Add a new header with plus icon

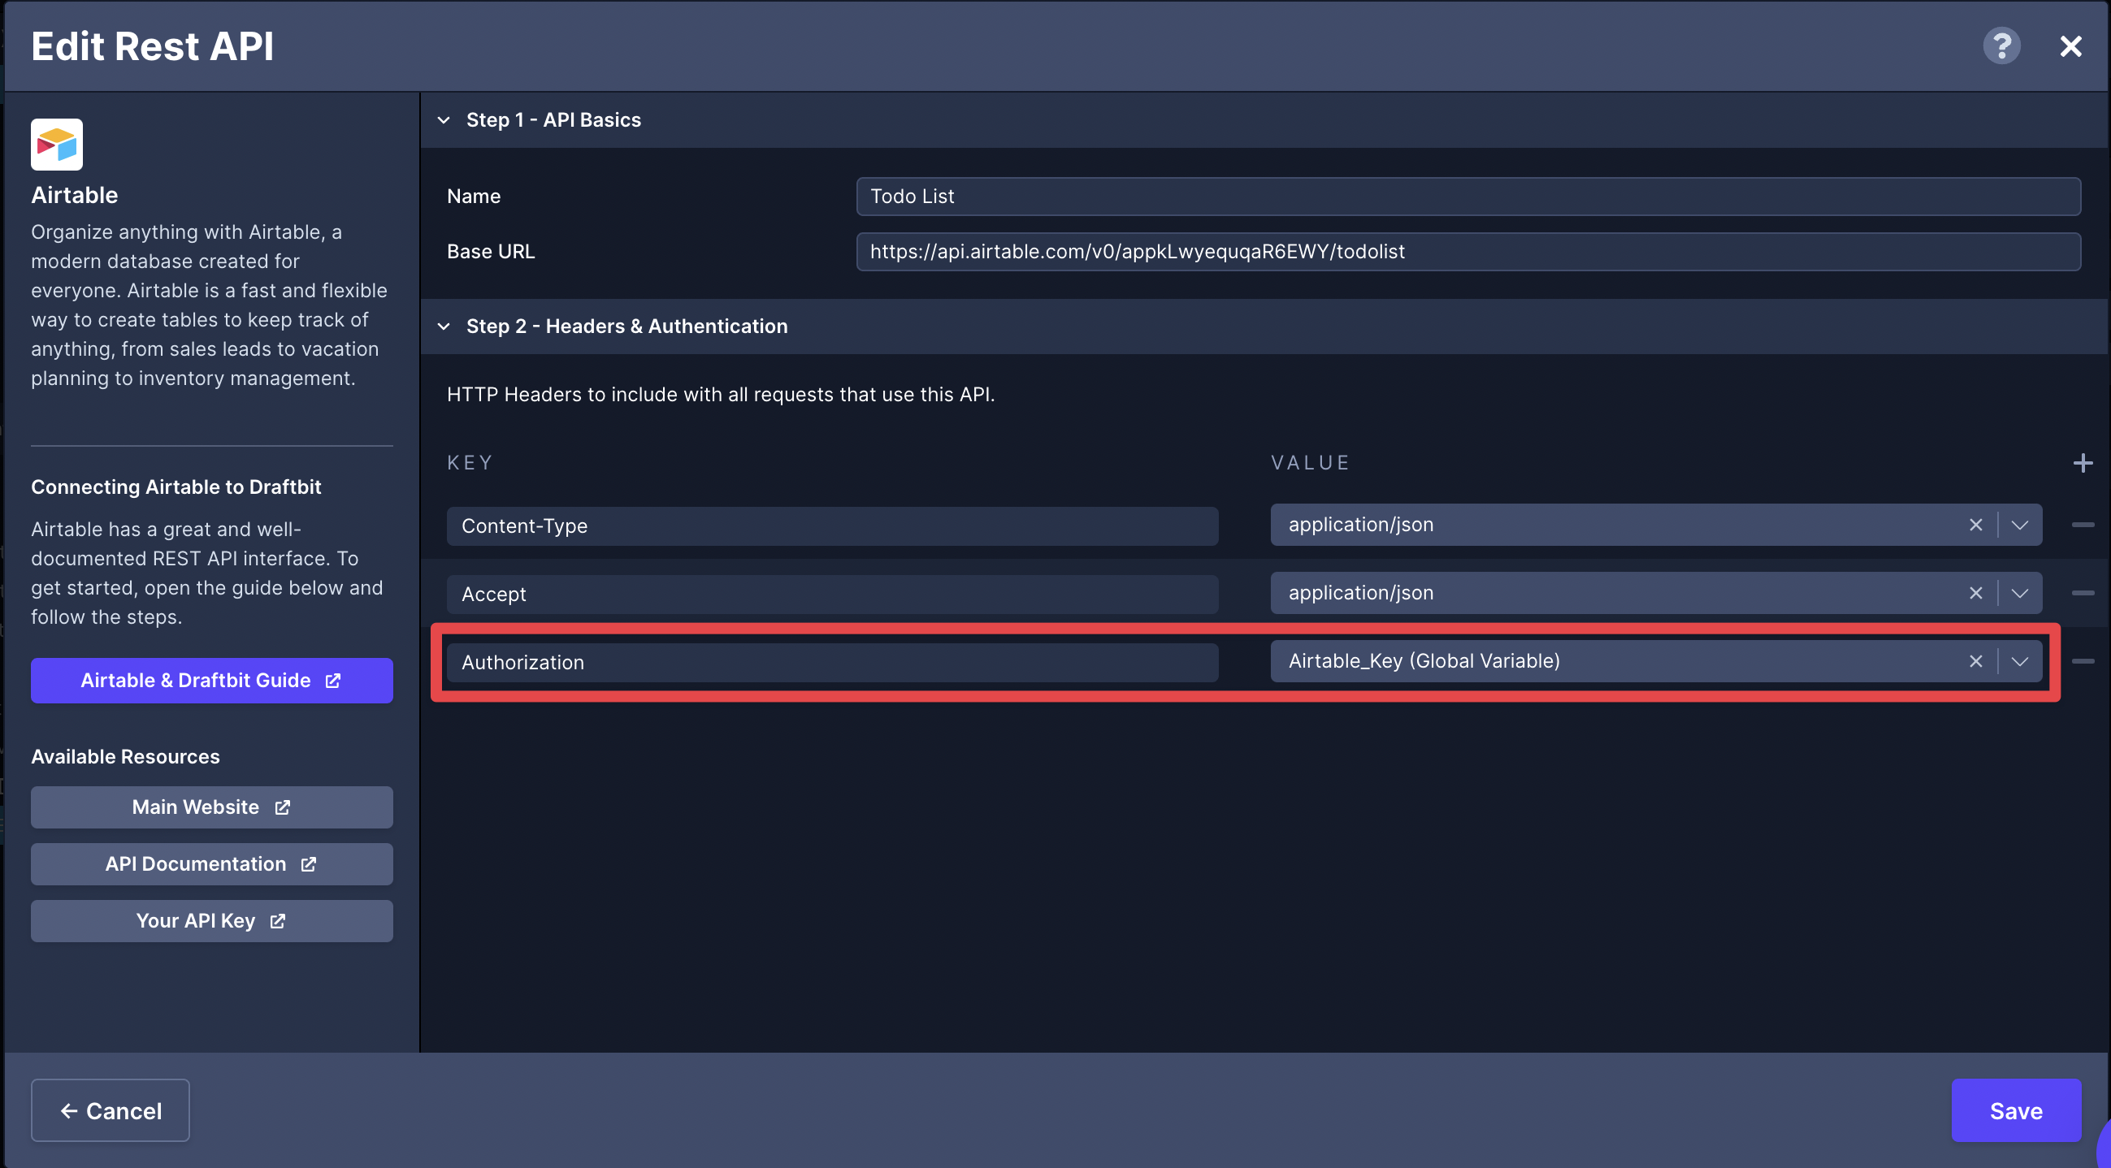(2083, 463)
